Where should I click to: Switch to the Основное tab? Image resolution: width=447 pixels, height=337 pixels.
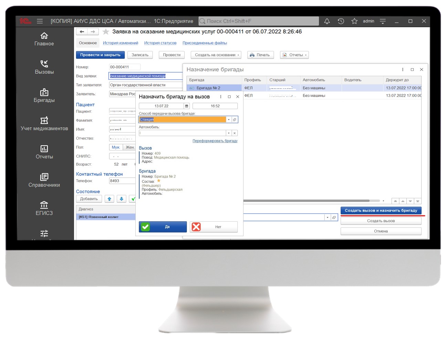88,43
